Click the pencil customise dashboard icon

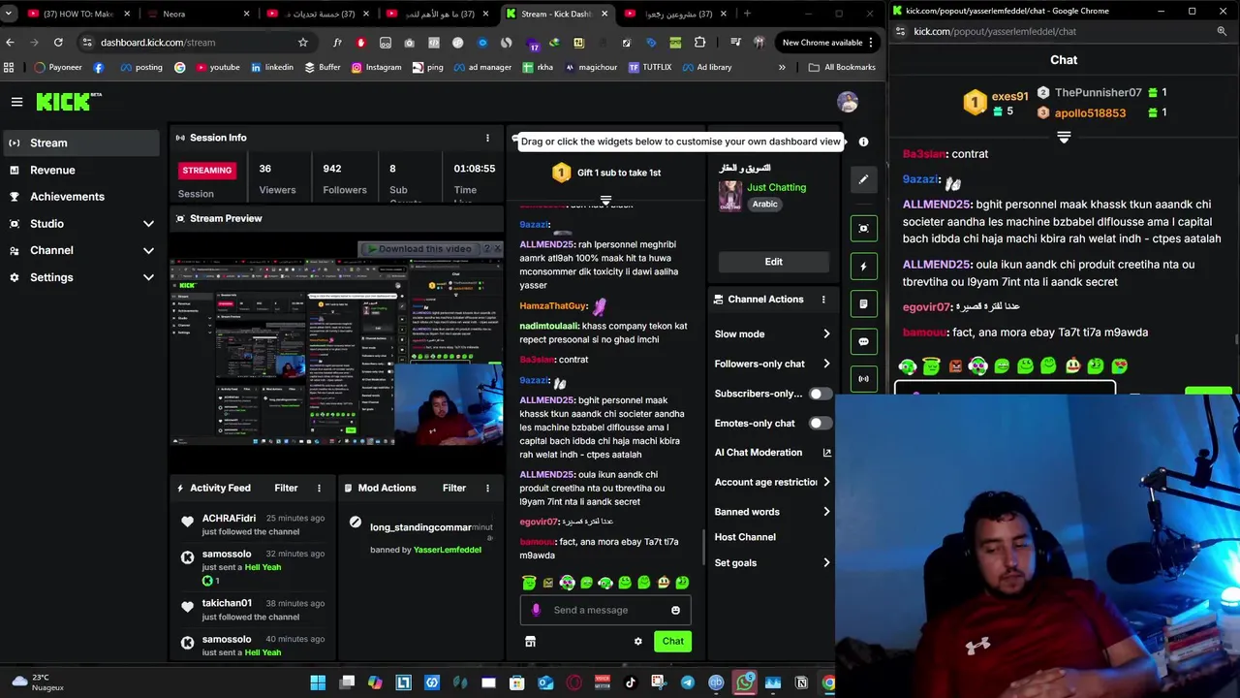(x=863, y=179)
